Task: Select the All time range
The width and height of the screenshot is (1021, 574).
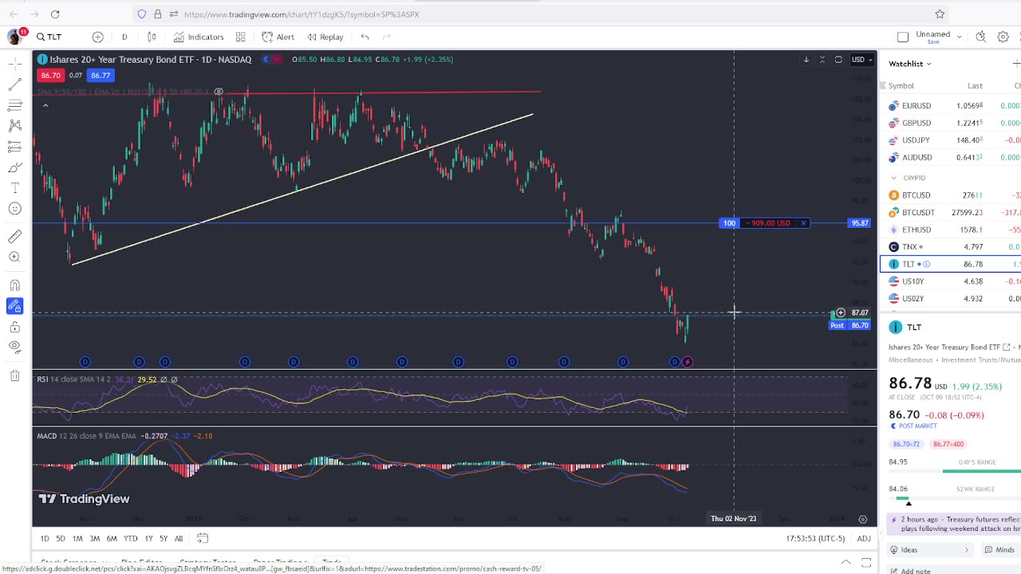Action: 179,539
